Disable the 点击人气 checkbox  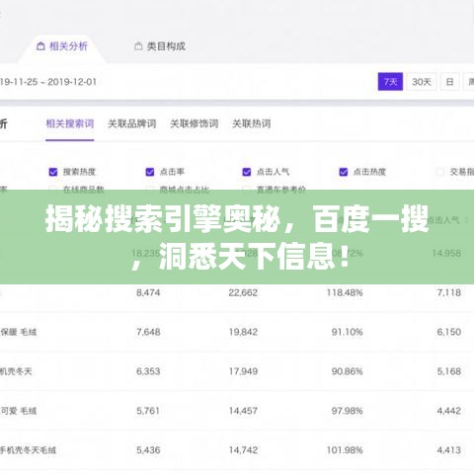[x=247, y=172]
